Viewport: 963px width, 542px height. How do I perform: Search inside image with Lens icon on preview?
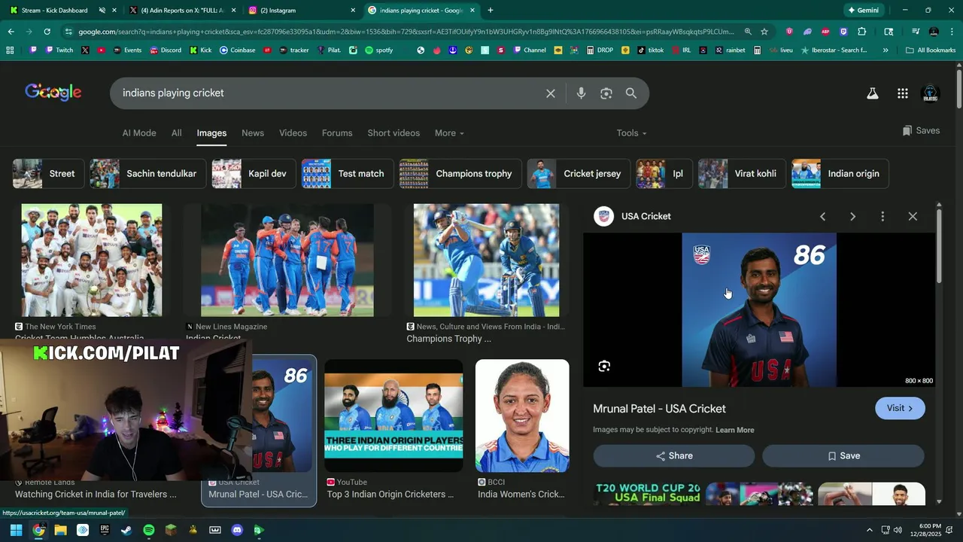tap(604, 367)
